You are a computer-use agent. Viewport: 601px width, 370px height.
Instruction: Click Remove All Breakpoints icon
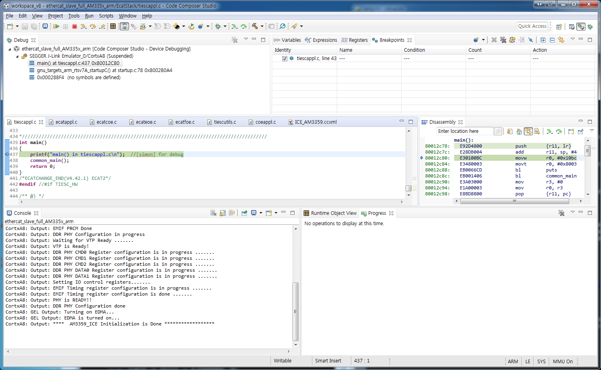503,40
